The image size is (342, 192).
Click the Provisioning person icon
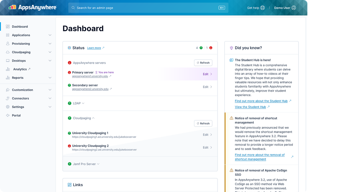(8, 43)
